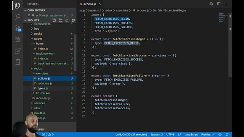The image size is (244, 137).
Task: Close actions.js in Open Editors list
Action: tap(29, 15)
